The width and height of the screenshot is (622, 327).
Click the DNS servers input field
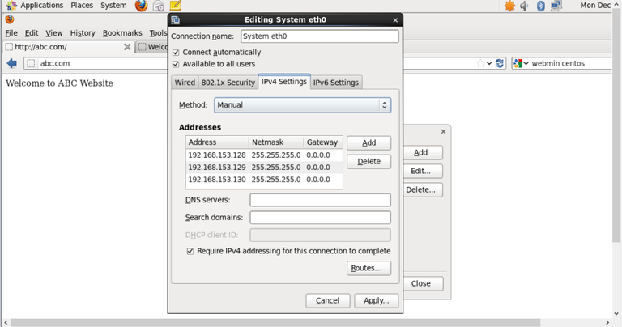pos(320,200)
